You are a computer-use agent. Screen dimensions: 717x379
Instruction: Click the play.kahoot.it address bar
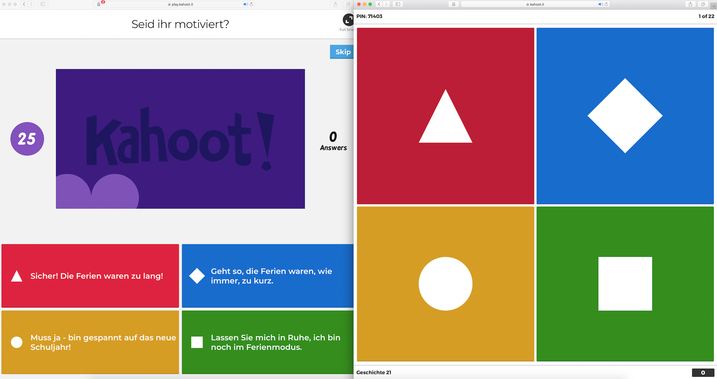pyautogui.click(x=180, y=4)
